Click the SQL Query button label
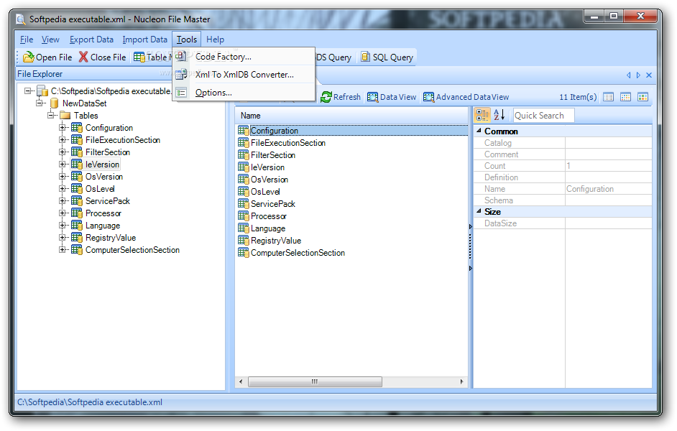 tap(393, 57)
